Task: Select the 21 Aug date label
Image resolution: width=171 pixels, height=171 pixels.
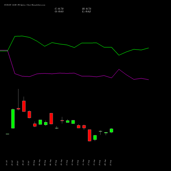Action: 110,163
